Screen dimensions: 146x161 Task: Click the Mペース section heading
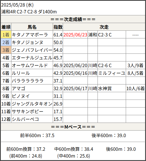[73, 127]
